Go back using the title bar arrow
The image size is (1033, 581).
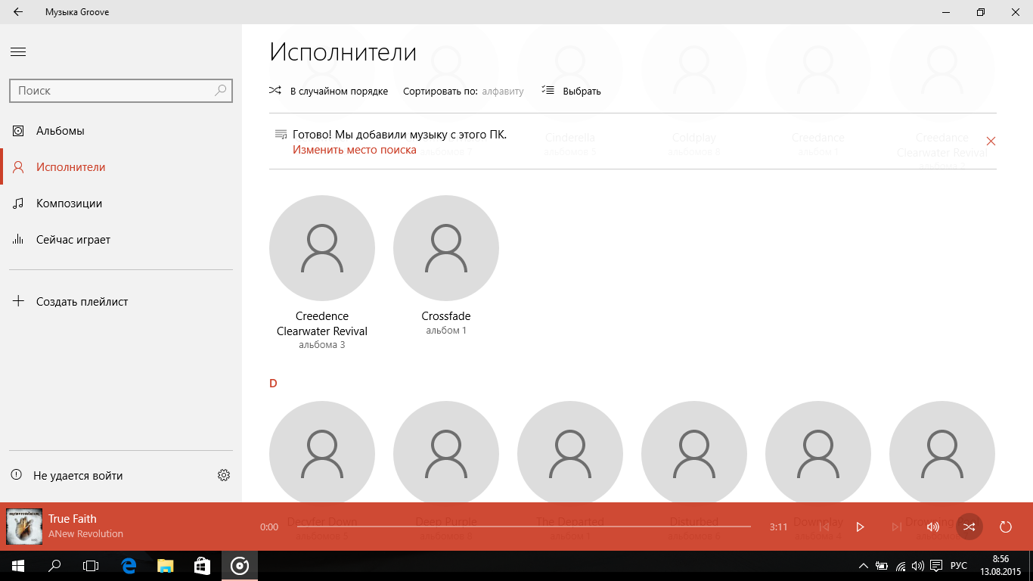tap(18, 12)
